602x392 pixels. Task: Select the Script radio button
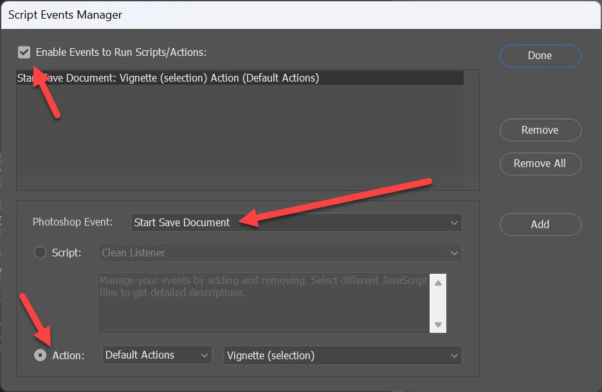40,253
